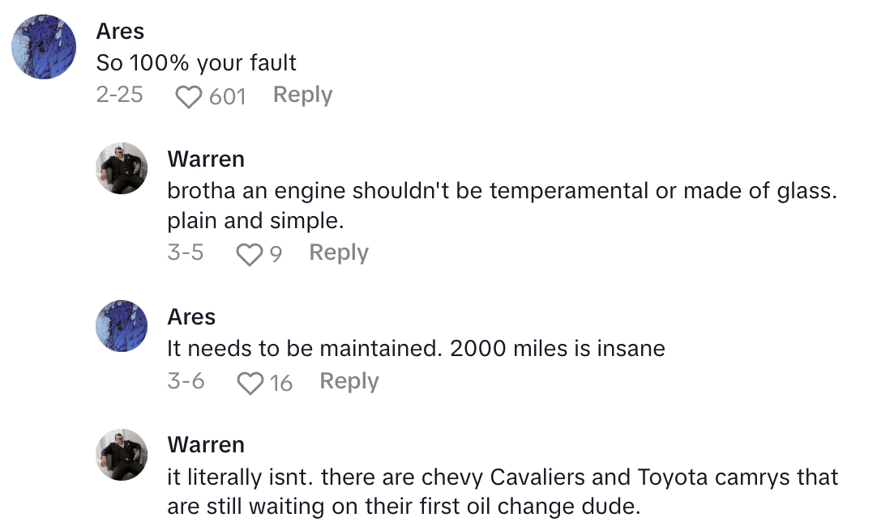Image resolution: width=877 pixels, height=526 pixels.
Task: Click the 3-5 date on Warren's reply
Action: (186, 253)
